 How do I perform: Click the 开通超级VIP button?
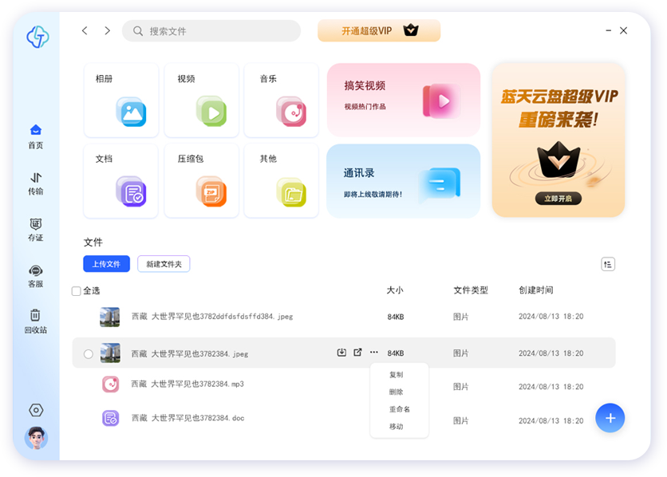[379, 31]
